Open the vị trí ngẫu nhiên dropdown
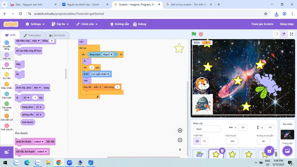This screenshot has width=297, height=167. click(x=100, y=74)
